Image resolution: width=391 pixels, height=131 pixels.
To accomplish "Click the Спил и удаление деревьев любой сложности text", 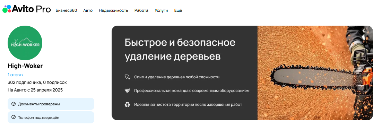I will pos(176,77).
